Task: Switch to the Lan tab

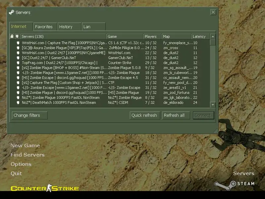Action: coord(94,27)
